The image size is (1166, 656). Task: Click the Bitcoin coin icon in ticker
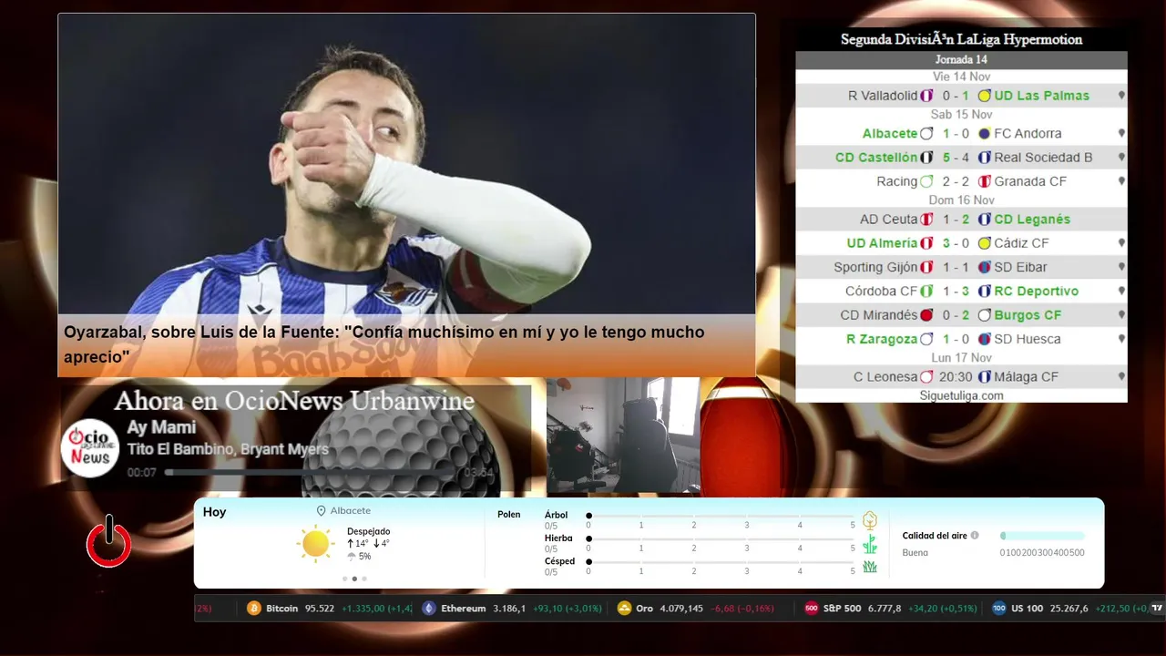click(x=254, y=609)
